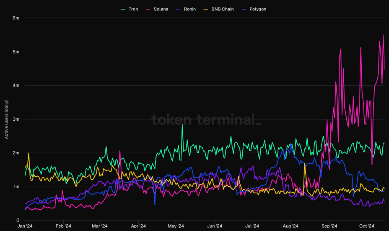Select the 0 value on the y-axis

coord(18,220)
